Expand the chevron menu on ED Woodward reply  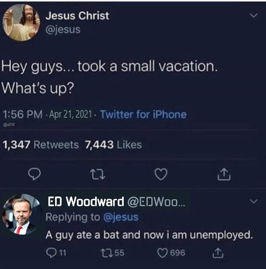[254, 201]
